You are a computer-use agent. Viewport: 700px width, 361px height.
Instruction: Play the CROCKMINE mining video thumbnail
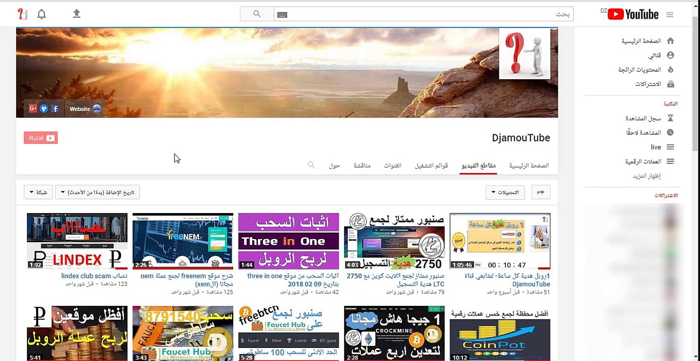(394, 333)
